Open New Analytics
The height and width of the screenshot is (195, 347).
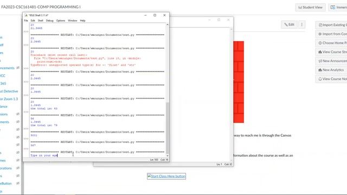point(331,70)
